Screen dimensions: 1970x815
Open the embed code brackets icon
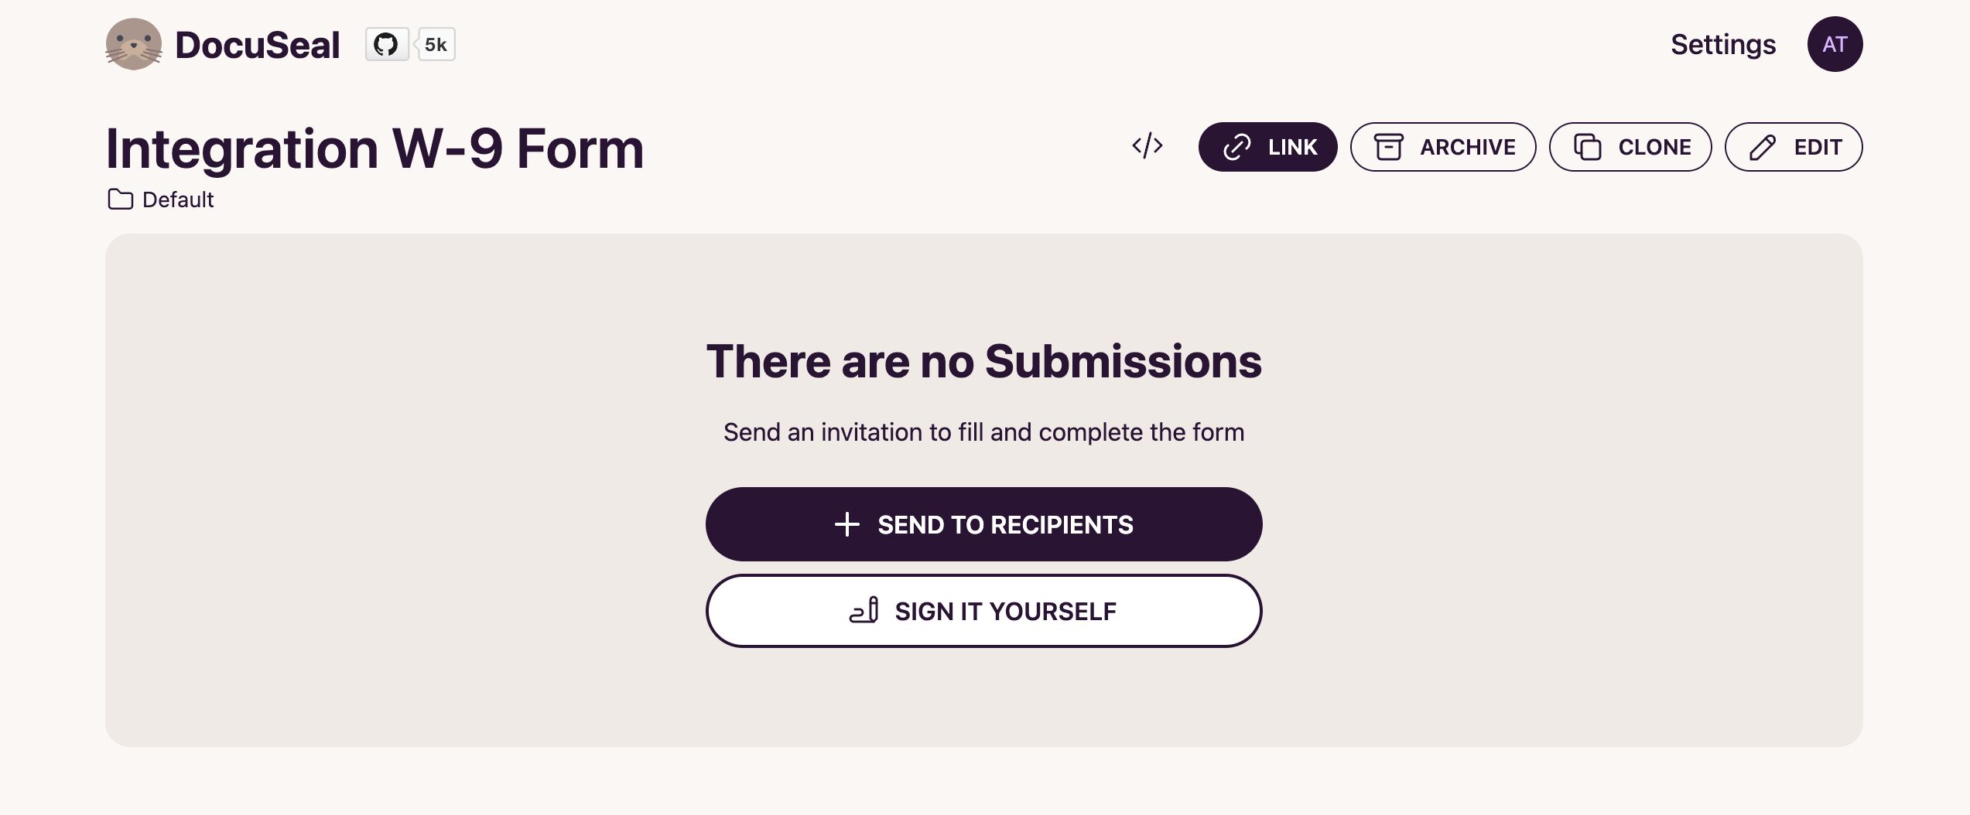[1147, 145]
